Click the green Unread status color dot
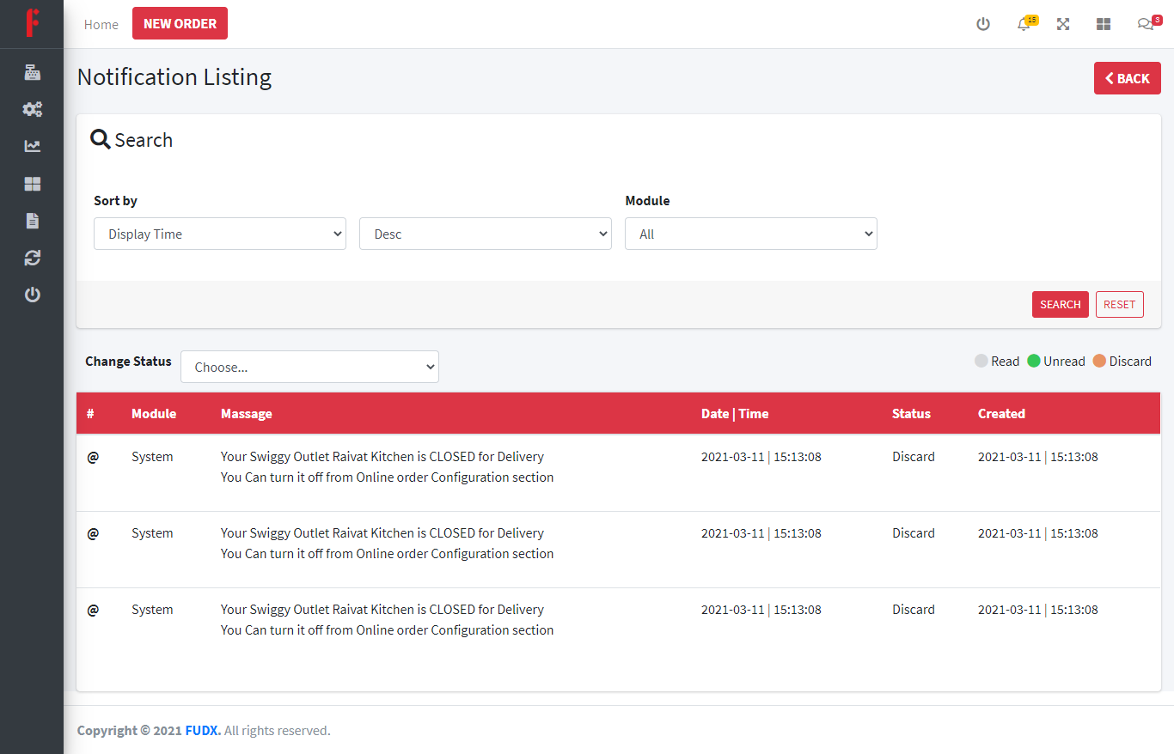Screen dimensions: 1174x754 [x=1034, y=361]
